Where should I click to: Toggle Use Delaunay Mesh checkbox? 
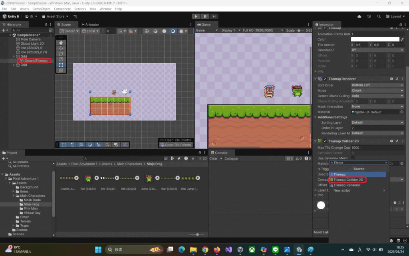[353, 158]
